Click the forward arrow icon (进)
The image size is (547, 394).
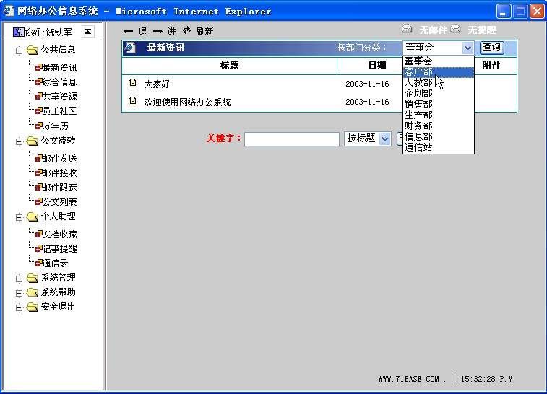tap(158, 32)
